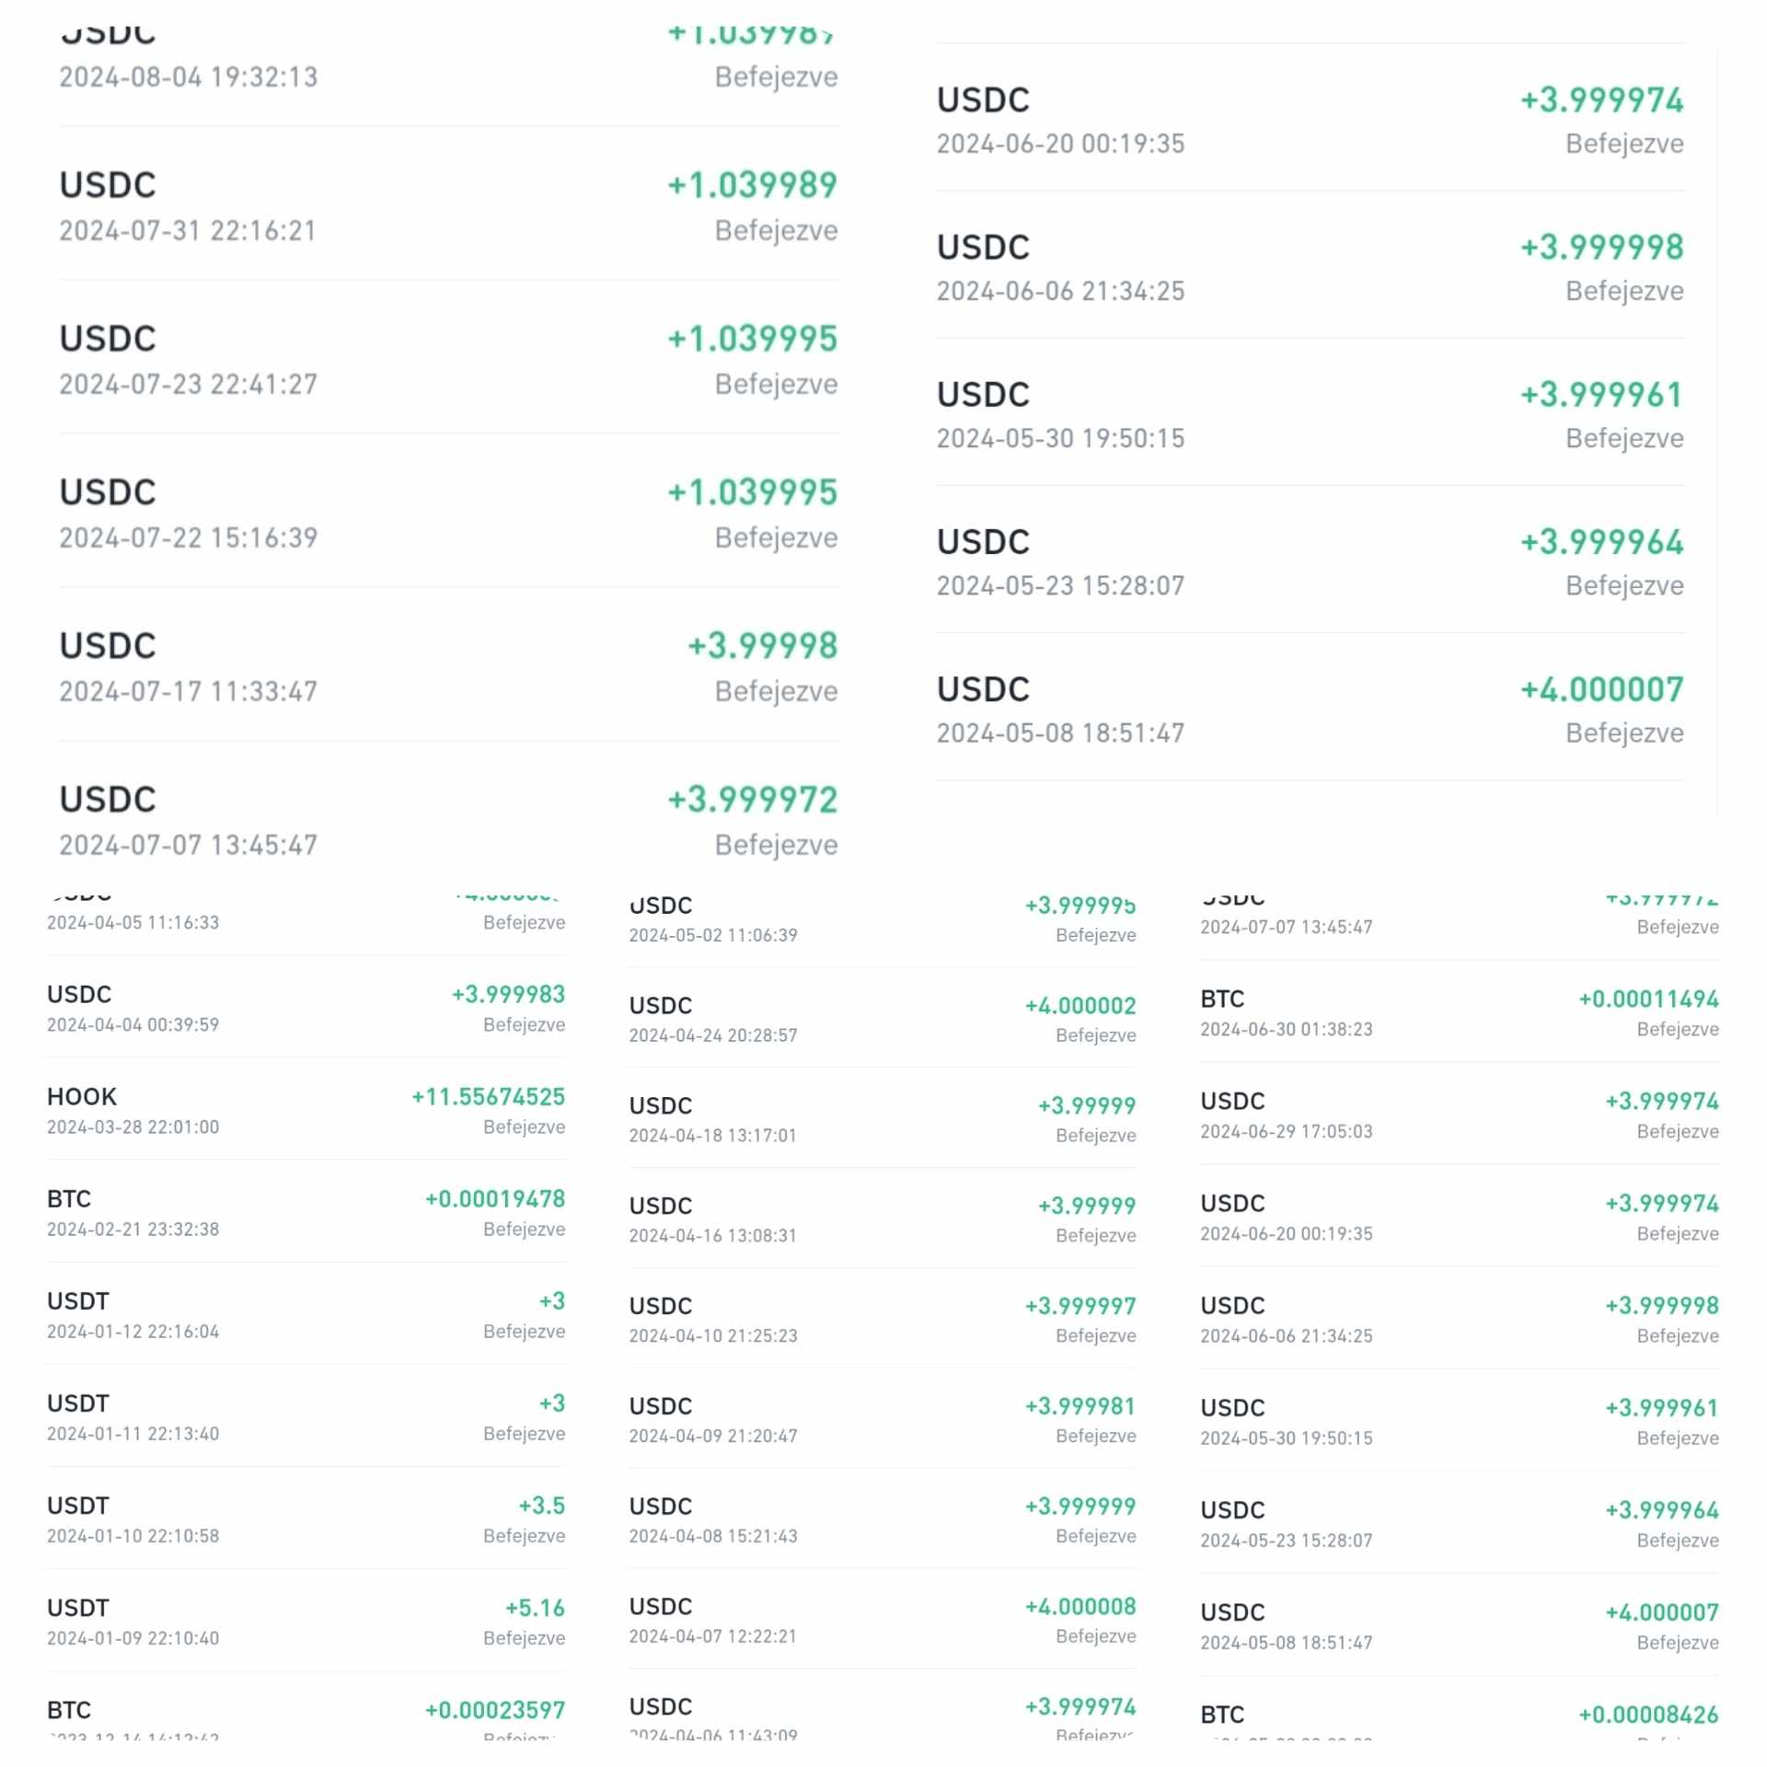Open USDT +5.16 deposit entry
Viewport: 1767px width, 1767px height.
(306, 1621)
